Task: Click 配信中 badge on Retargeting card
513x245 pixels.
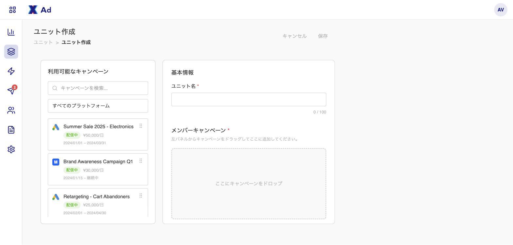Action: (72, 205)
